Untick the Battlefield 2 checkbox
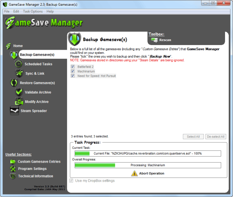Screen dimensions: 233x197 point(72,66)
